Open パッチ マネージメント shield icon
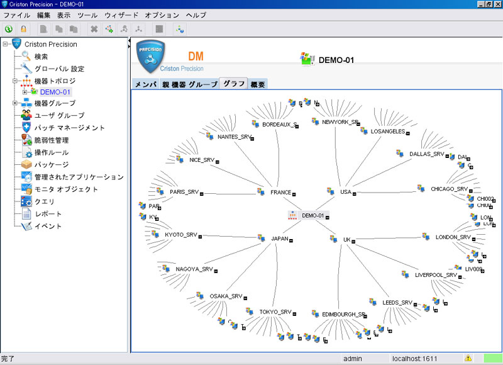Image resolution: width=503 pixels, height=365 pixels. click(26, 128)
